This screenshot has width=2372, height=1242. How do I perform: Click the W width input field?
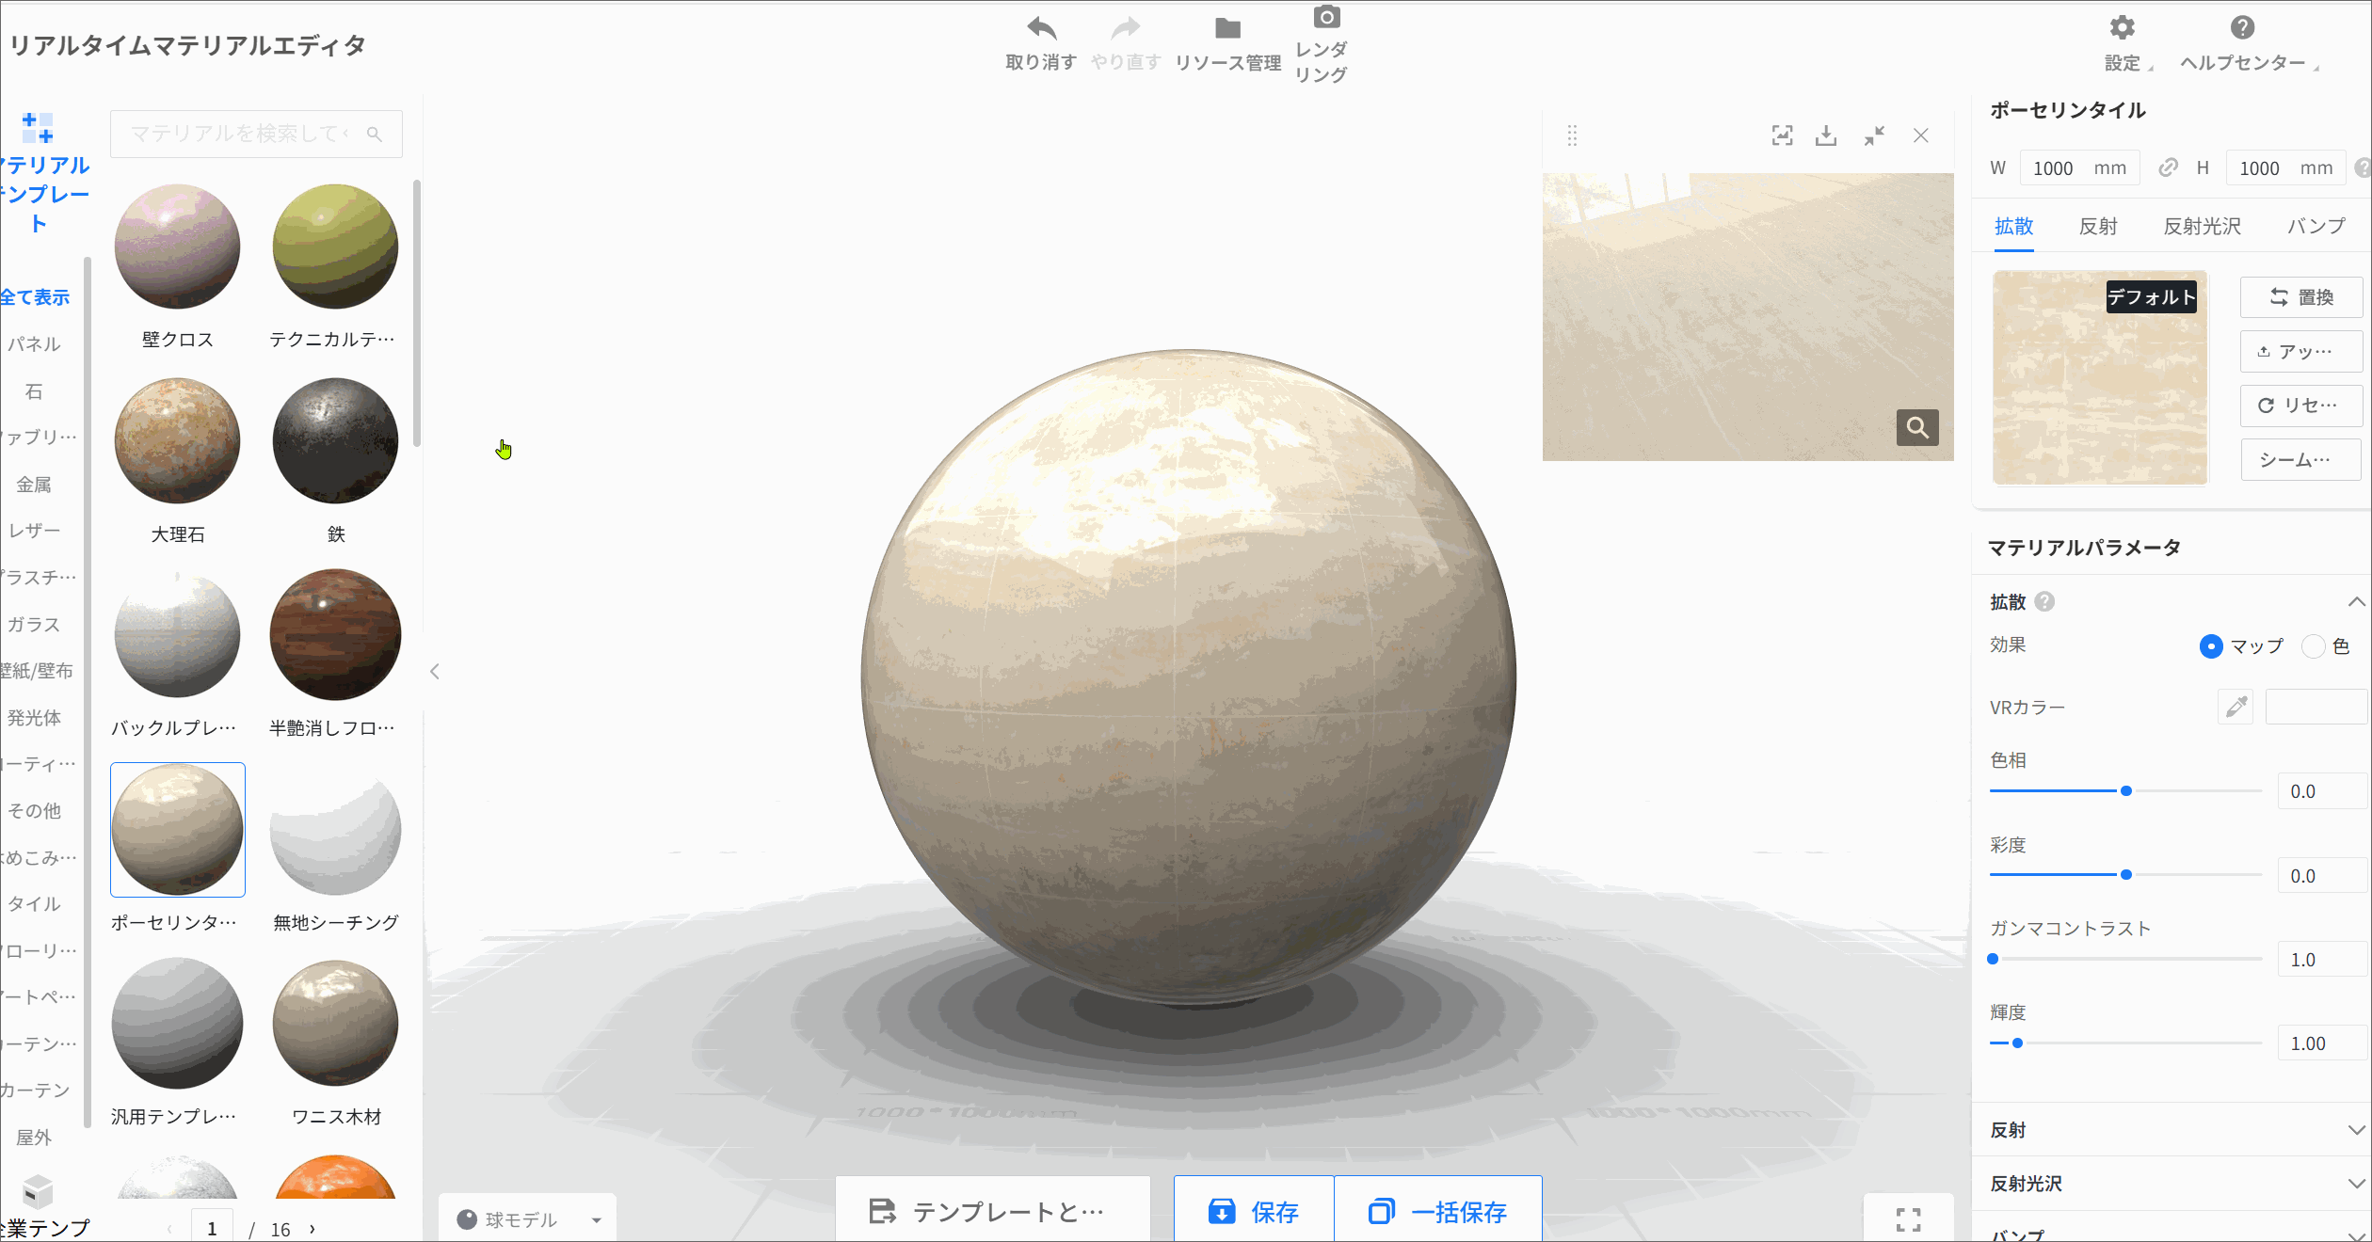tap(2078, 167)
